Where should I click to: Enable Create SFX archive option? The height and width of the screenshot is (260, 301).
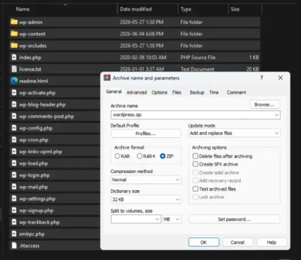click(x=196, y=164)
